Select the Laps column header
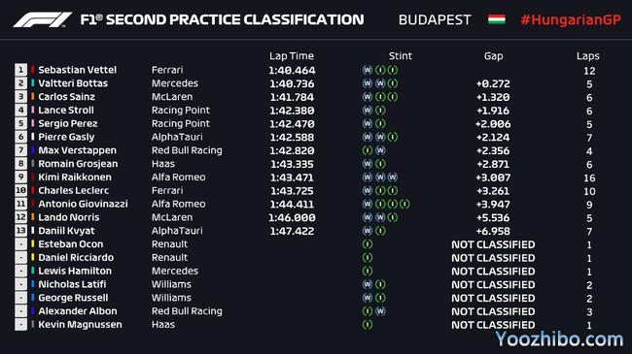Screen dimensions: 632x354 (587, 56)
